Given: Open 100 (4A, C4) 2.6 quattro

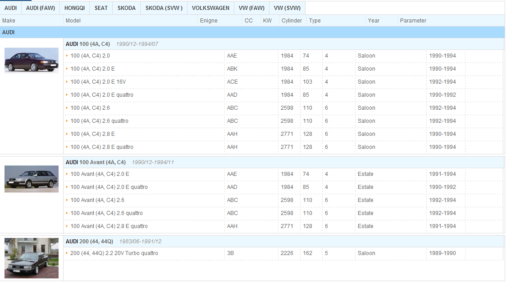Looking at the screenshot, I should [x=100, y=121].
